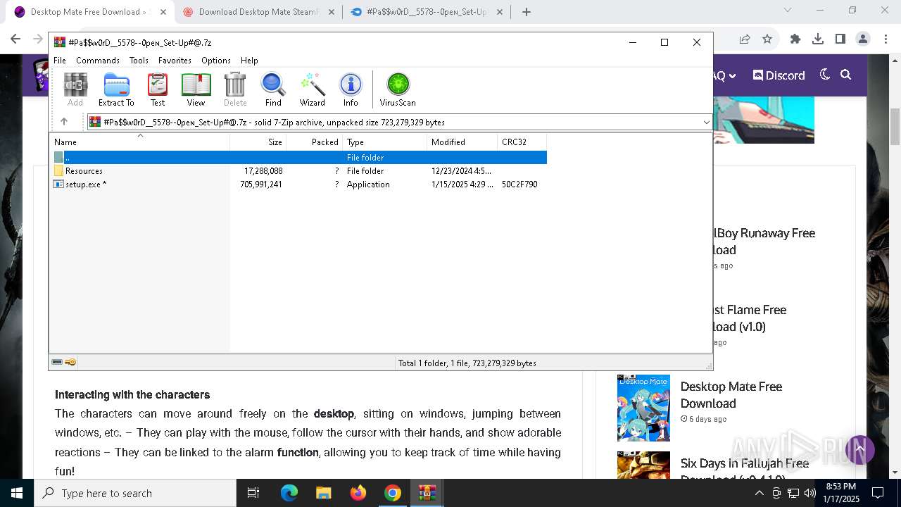Sort by the Packed column
The image size is (901, 507).
(x=314, y=142)
